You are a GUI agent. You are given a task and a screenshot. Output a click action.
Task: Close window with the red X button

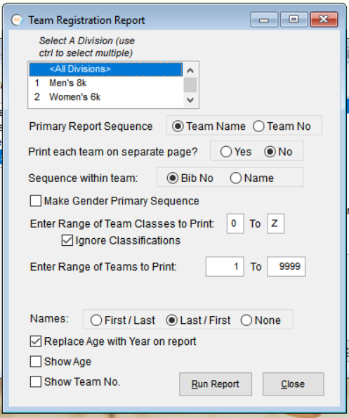point(324,20)
